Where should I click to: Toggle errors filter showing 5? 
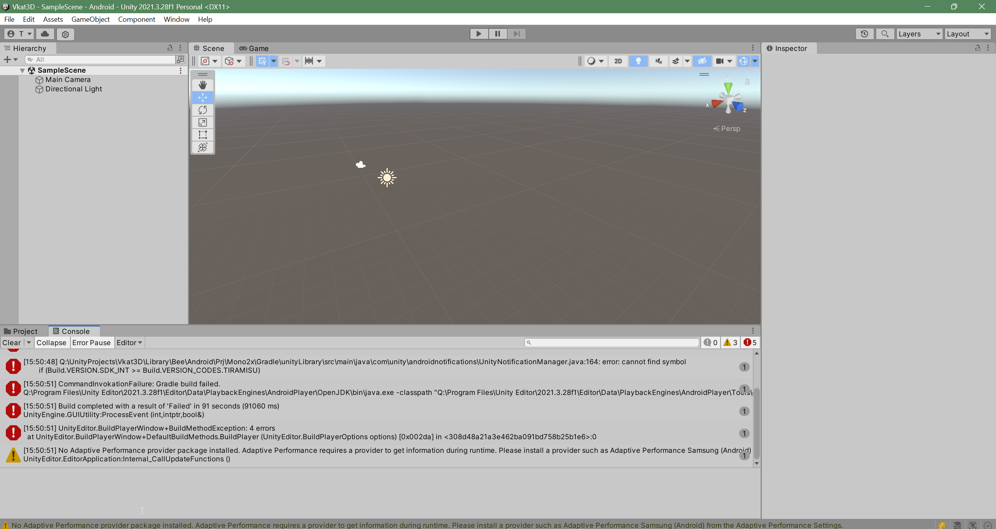pos(750,342)
